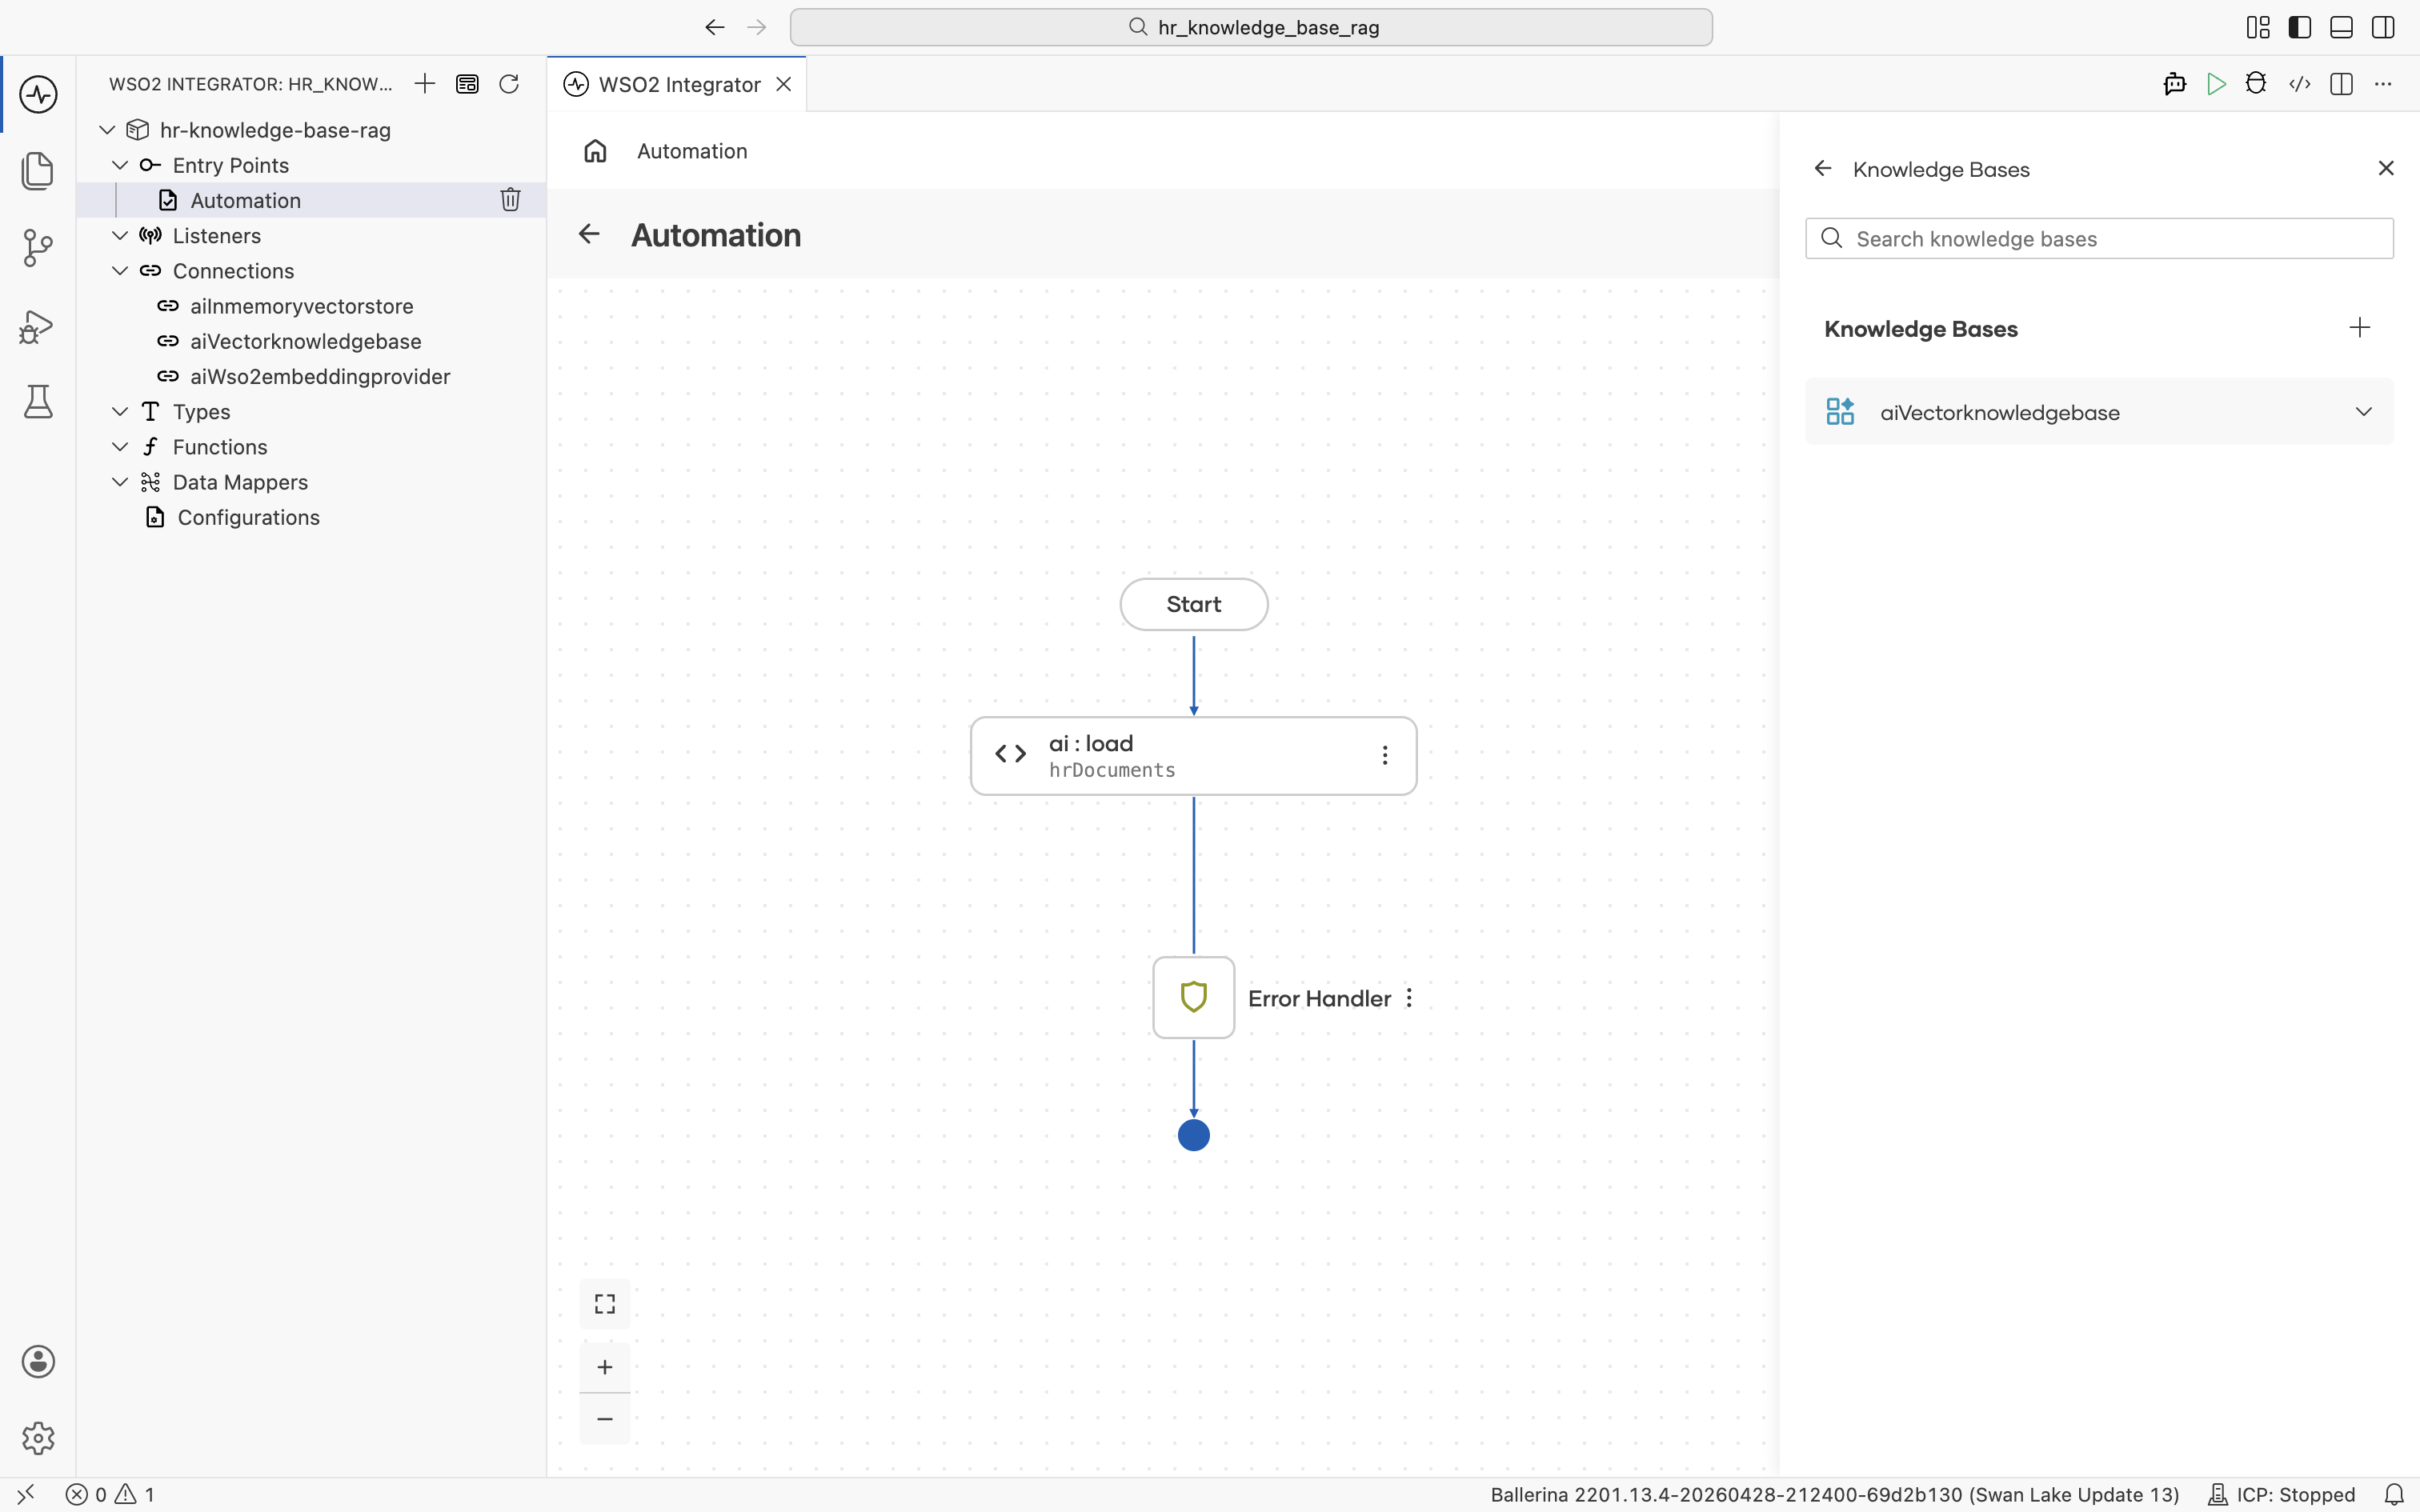Add a new knowledge base
The width and height of the screenshot is (2420, 1512).
(x=2360, y=328)
